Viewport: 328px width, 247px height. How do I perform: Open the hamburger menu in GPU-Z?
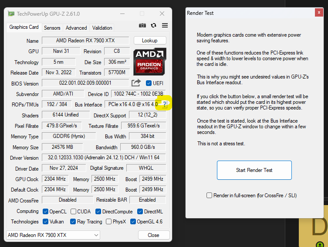(x=165, y=25)
